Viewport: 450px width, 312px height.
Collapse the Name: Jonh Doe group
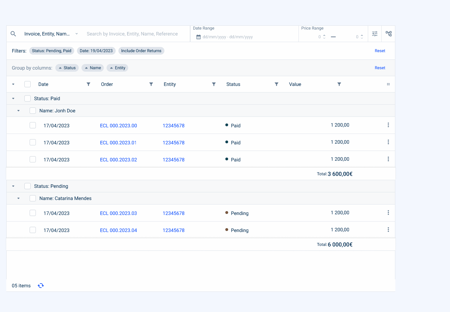18,111
